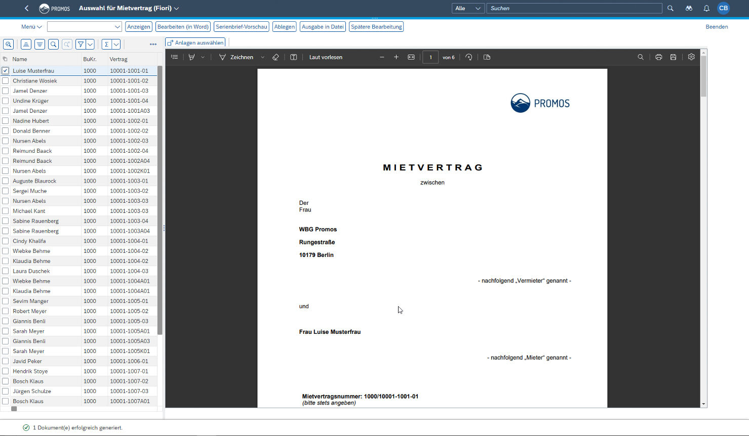Rotate the PDF document

469,57
